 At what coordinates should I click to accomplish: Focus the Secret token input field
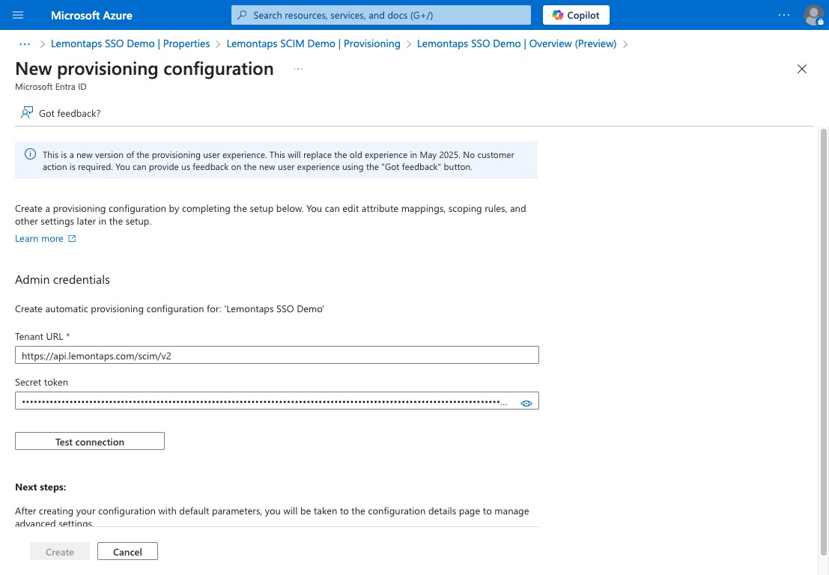[x=276, y=401]
